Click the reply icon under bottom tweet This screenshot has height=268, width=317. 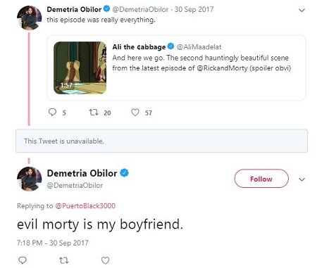coord(23,260)
